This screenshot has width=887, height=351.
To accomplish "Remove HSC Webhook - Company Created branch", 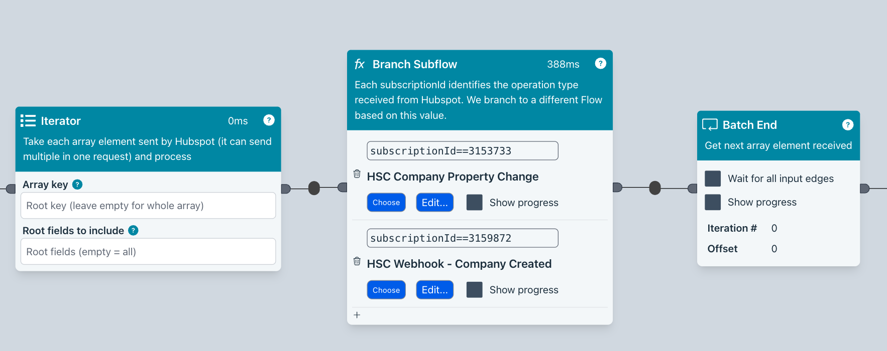I will [357, 261].
